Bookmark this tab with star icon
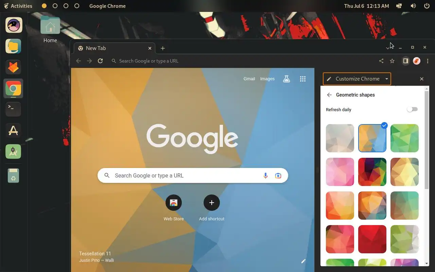435x272 pixels. 392,61
